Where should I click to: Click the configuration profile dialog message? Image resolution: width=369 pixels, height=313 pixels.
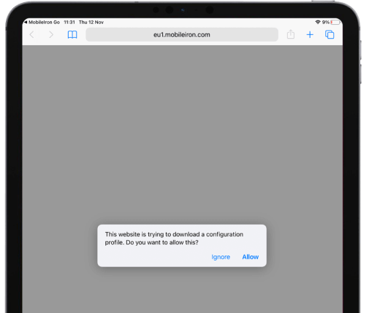pyautogui.click(x=174, y=239)
